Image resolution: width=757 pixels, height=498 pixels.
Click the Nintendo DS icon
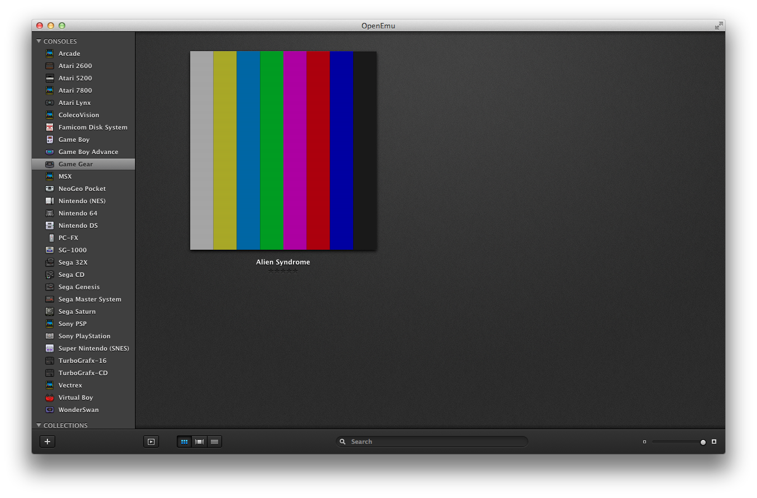click(50, 226)
